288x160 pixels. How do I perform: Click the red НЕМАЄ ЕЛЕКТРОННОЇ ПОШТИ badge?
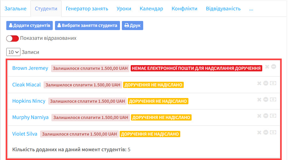[x=196, y=68]
